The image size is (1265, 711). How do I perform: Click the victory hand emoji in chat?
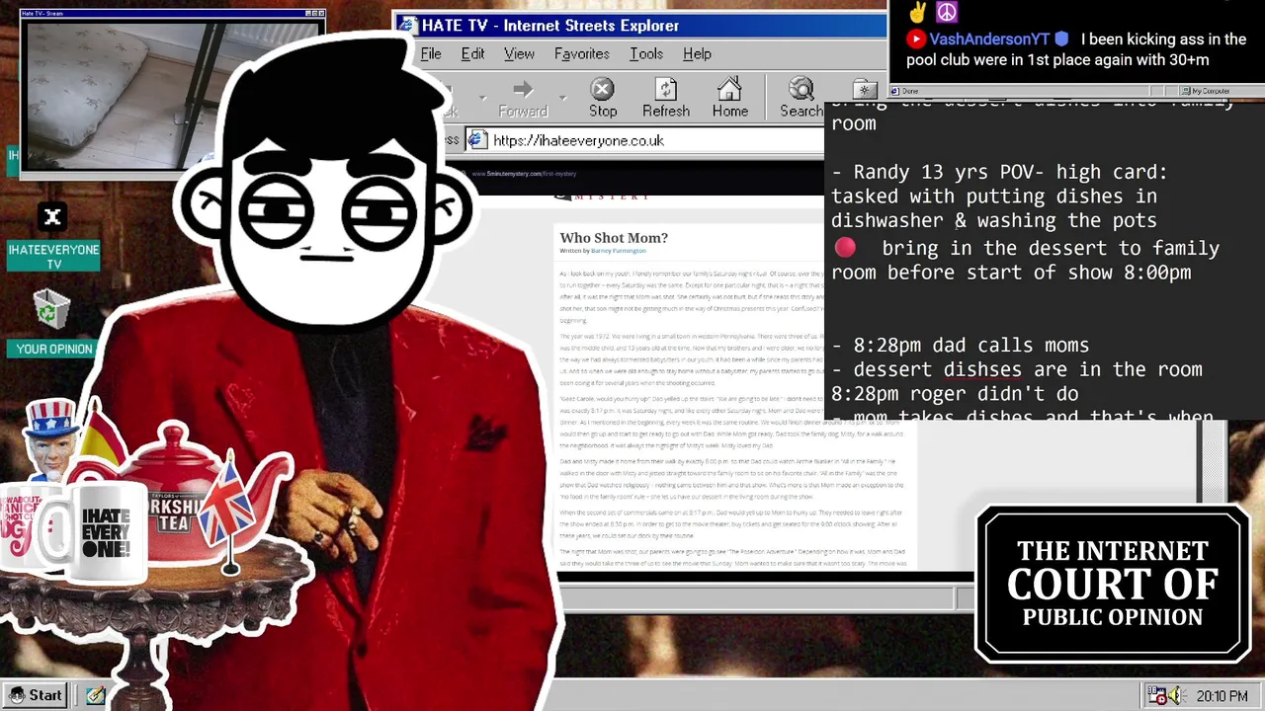tap(917, 12)
